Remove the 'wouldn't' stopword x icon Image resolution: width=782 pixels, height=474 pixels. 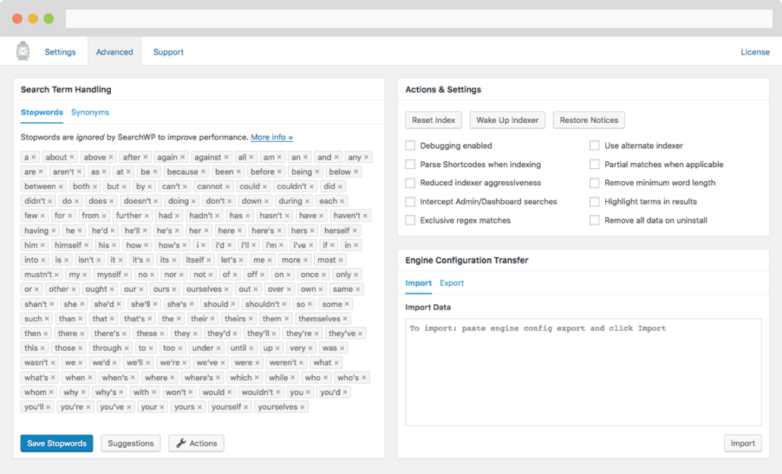pyautogui.click(x=278, y=392)
